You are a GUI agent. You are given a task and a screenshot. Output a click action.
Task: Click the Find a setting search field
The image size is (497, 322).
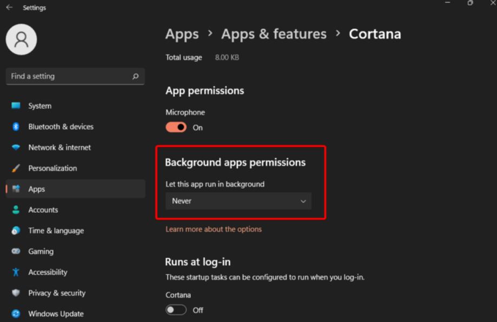pyautogui.click(x=75, y=76)
